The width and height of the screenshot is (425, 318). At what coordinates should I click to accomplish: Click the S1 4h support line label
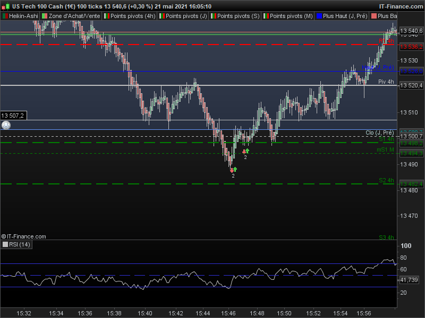pyautogui.click(x=386, y=139)
